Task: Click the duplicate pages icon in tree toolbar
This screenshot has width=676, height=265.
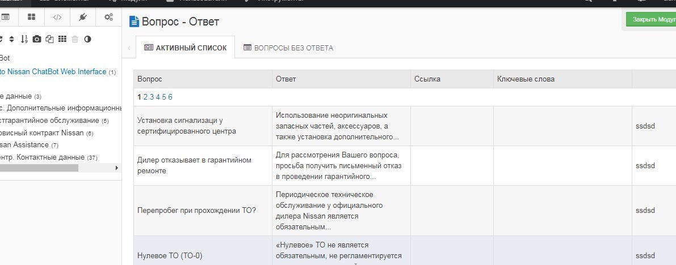Action: pos(49,39)
